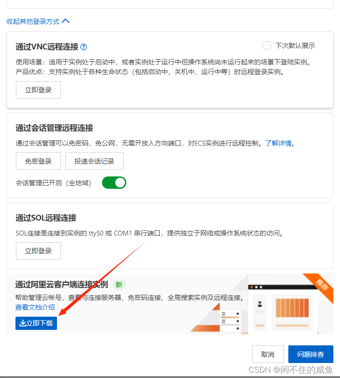Click 立即登录 under VNC remote connection
This screenshot has width=340, height=378.
click(38, 90)
